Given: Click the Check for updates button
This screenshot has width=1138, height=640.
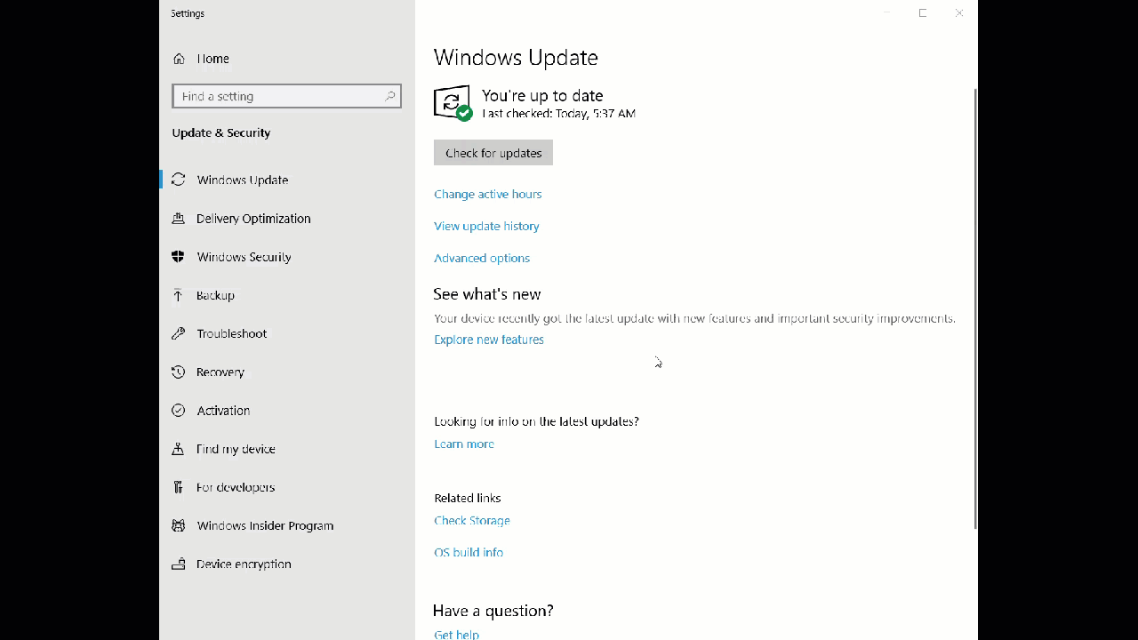Looking at the screenshot, I should point(493,153).
